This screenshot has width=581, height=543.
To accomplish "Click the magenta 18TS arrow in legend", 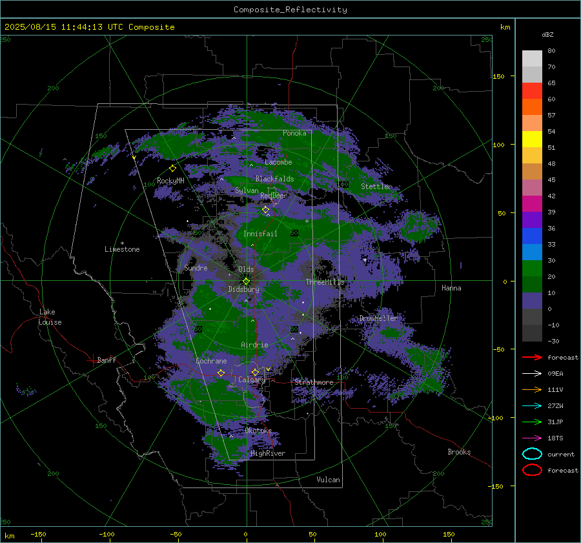I will click(532, 438).
